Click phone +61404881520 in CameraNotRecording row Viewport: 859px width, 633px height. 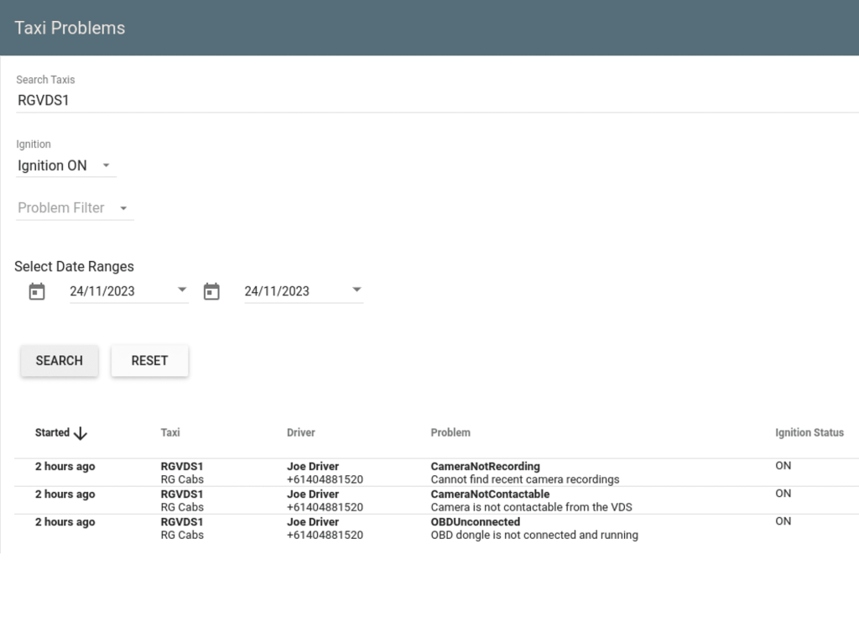[x=325, y=479]
